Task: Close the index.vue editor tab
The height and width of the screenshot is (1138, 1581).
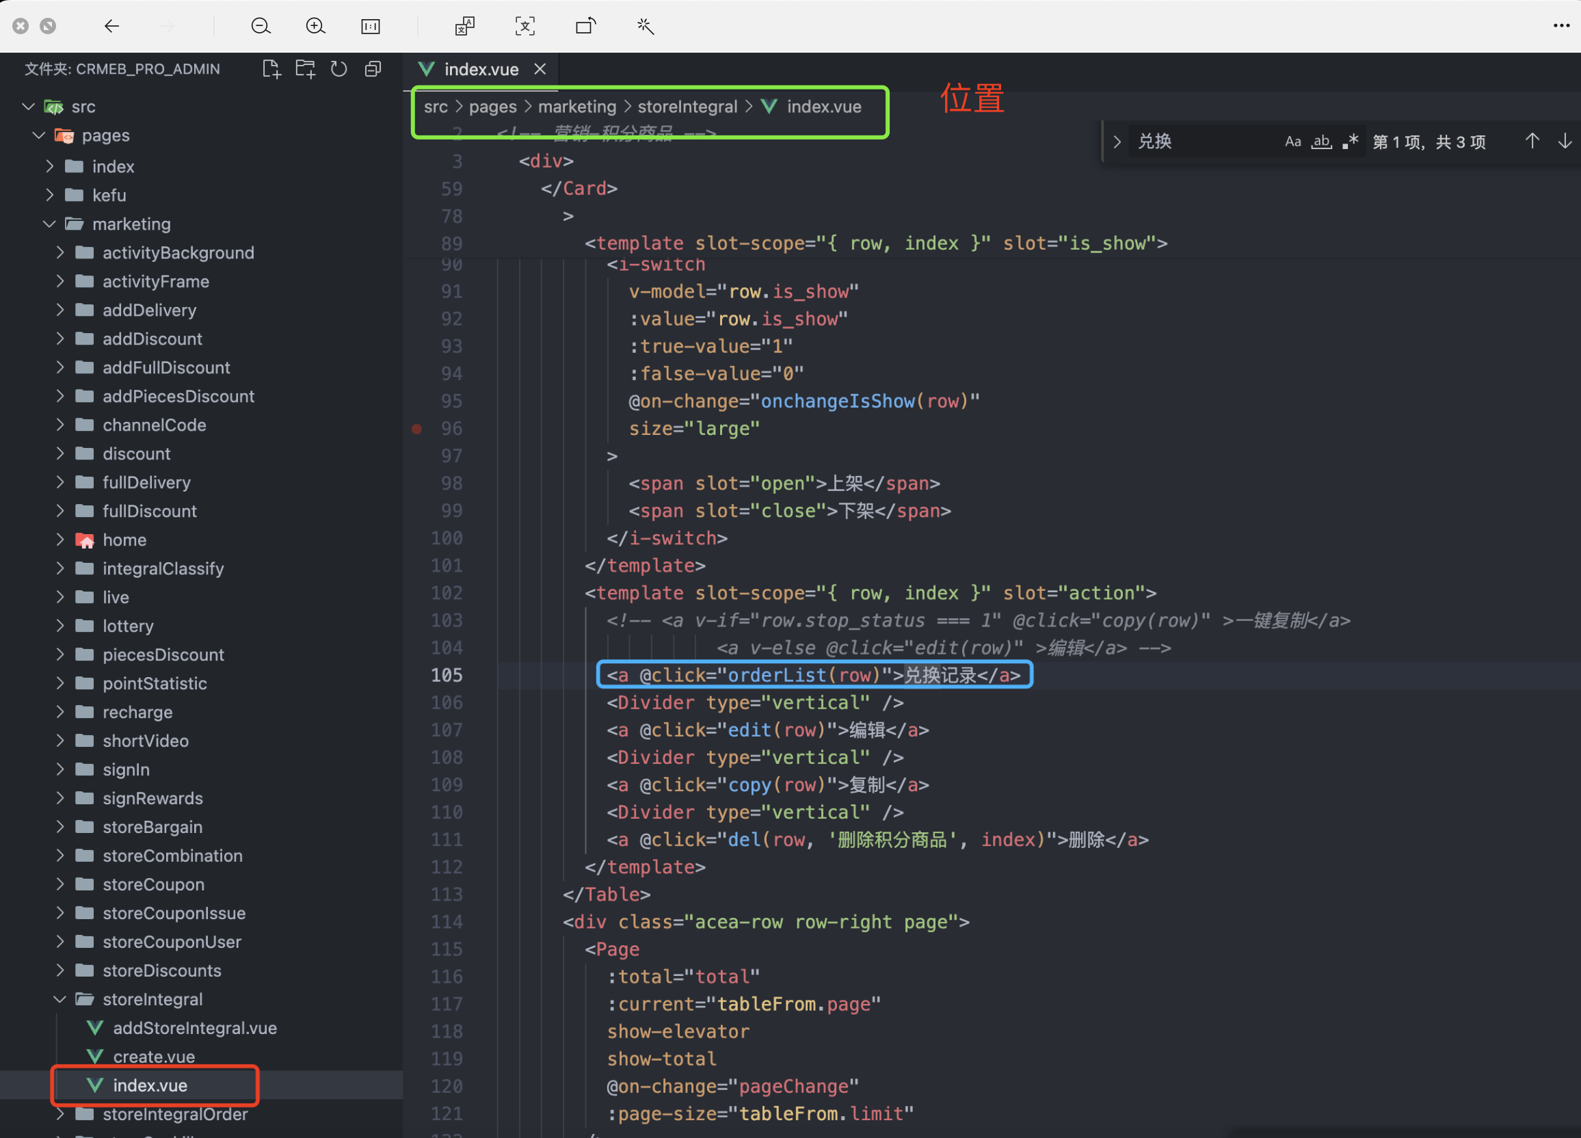Action: tap(540, 69)
